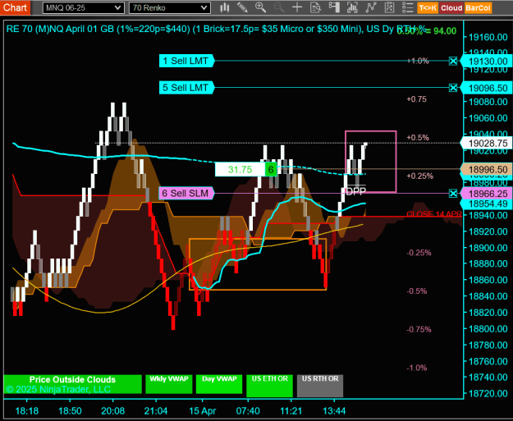513x421 pixels.
Task: Click the -0.75% percent level label
Action: tap(419, 330)
